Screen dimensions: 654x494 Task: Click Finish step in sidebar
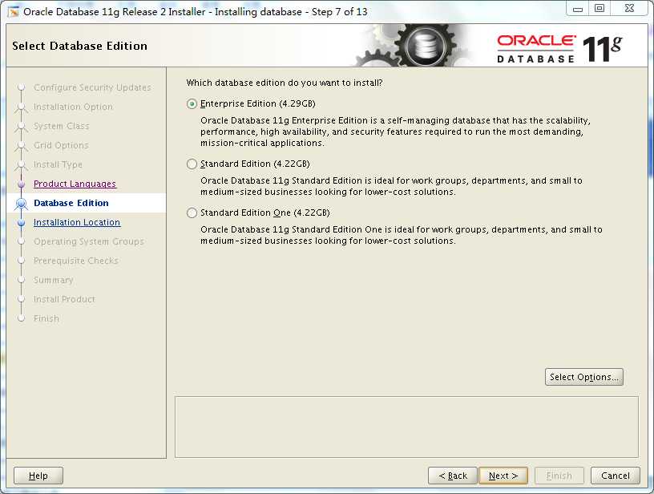(x=46, y=318)
